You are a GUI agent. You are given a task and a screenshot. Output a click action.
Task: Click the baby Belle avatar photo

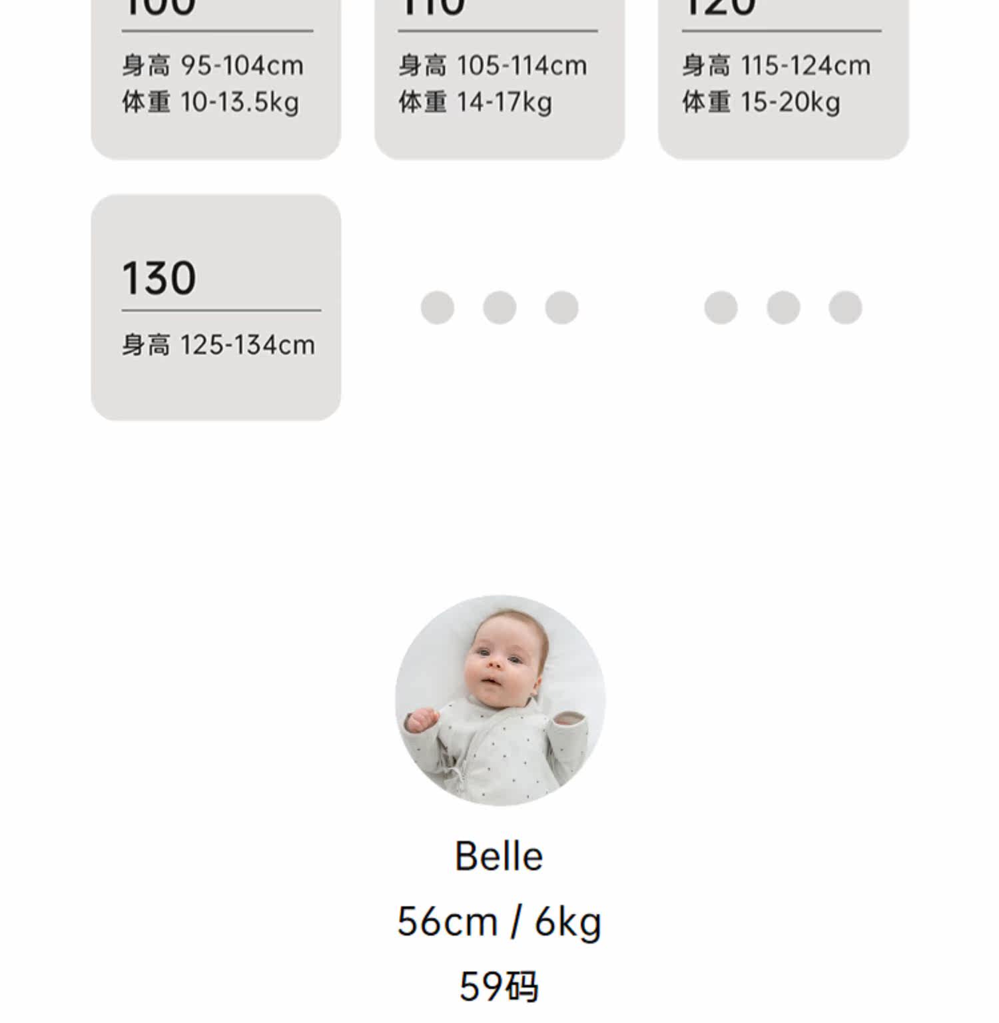point(500,700)
